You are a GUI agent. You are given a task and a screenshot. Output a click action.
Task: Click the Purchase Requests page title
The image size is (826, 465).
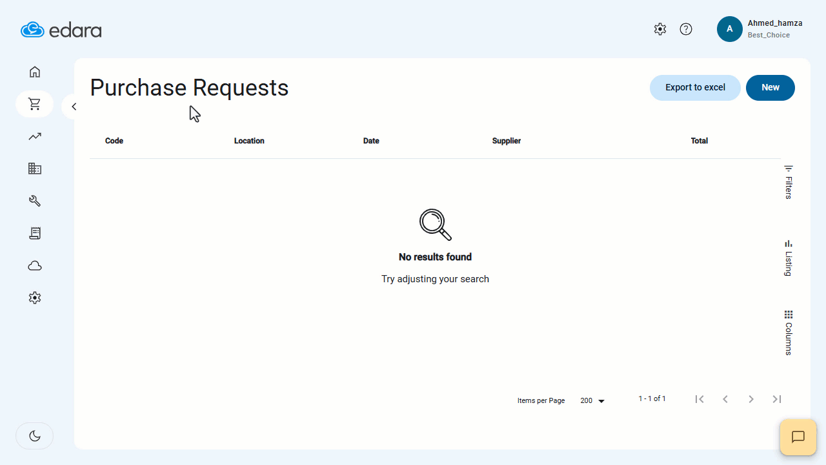[x=189, y=88]
